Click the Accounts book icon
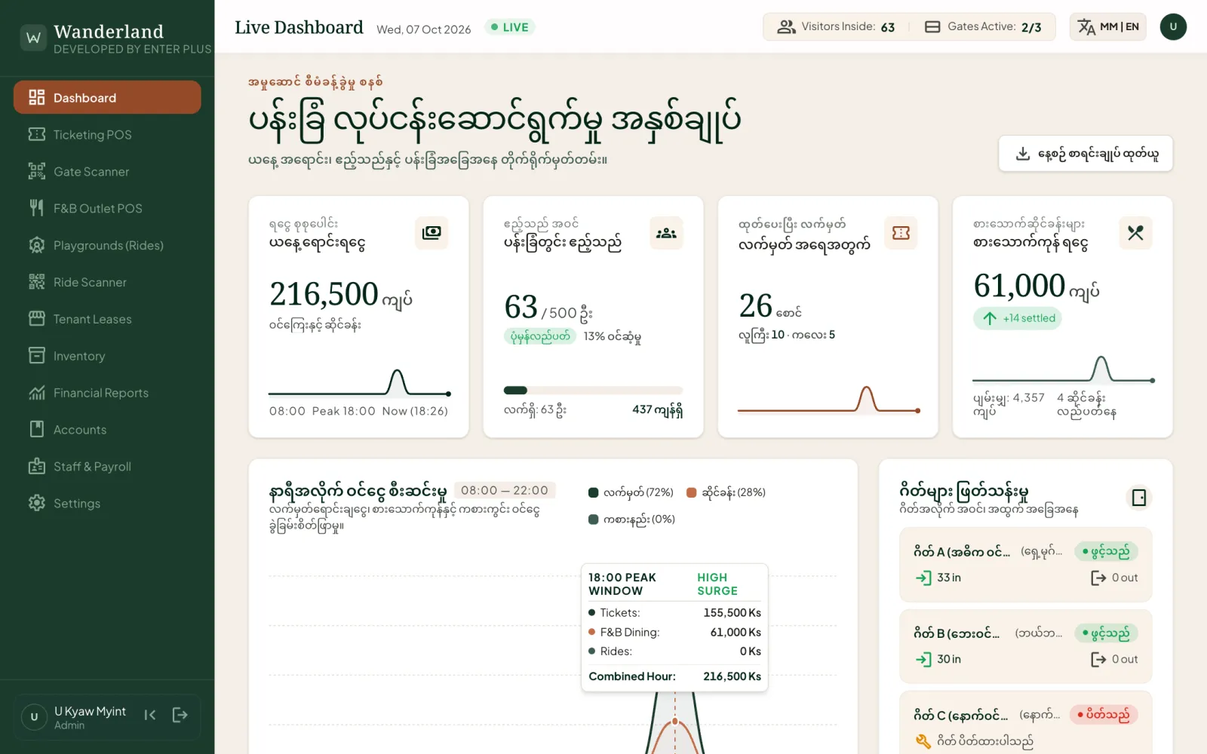 click(36, 430)
